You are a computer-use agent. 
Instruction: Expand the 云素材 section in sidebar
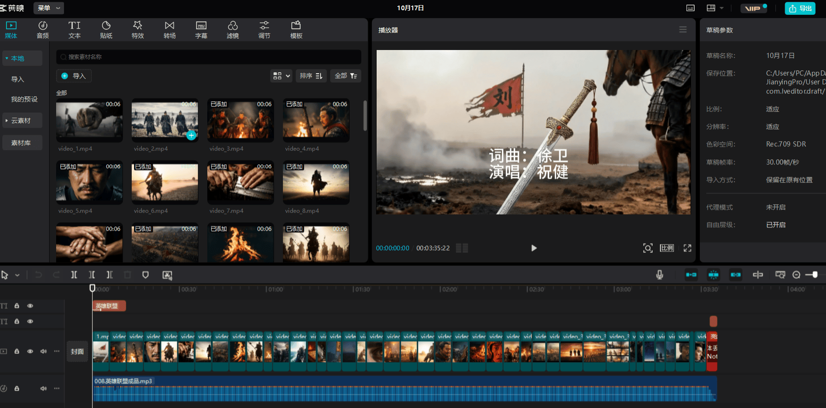21,121
